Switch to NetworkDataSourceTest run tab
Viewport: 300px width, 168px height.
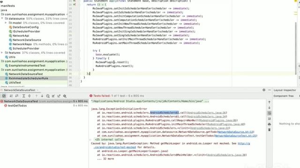click(x=20, y=90)
